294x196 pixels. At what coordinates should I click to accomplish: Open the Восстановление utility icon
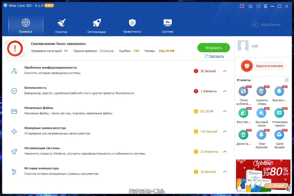[x=243, y=113]
